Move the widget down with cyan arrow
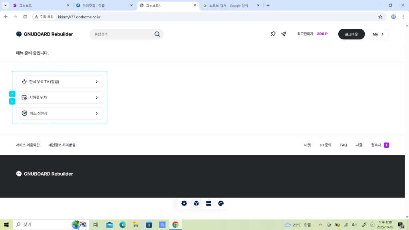 click(x=12, y=101)
